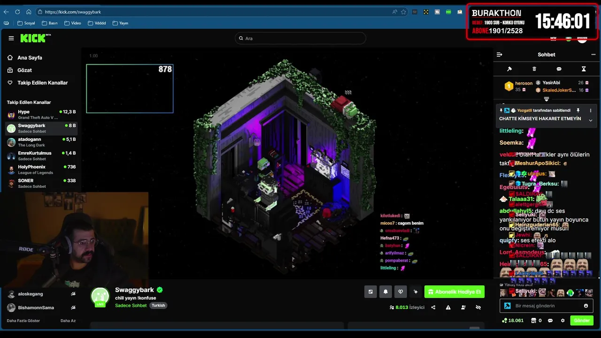Click the trash clear-chat icon
601x338 pixels.
(534, 69)
